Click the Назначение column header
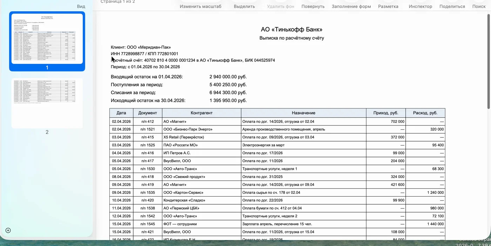 pyautogui.click(x=303, y=113)
